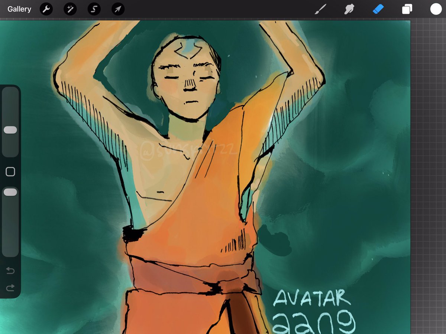
Task: Activate the Selection tool
Action: point(94,9)
